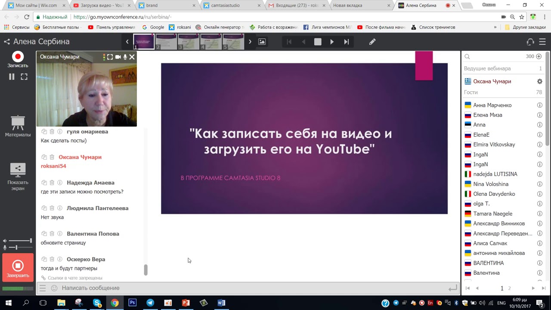Click chat scrollbar thumb
551x310 pixels.
pos(145,270)
